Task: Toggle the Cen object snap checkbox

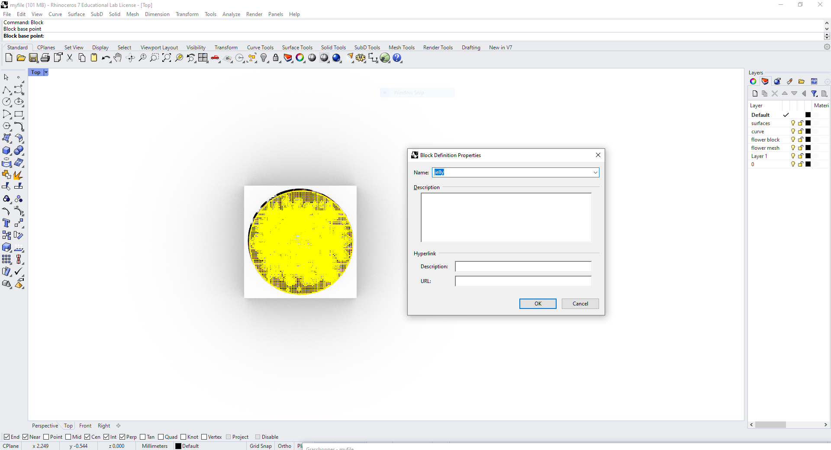Action: [x=87, y=437]
